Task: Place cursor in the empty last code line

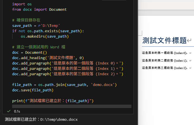Action: point(71,106)
